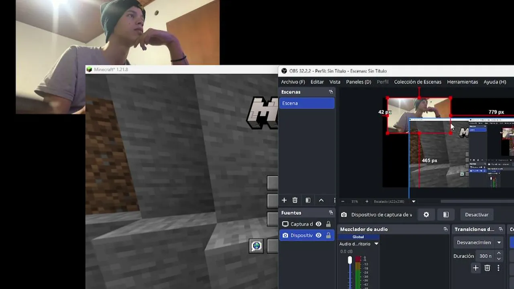Viewport: 514px width, 289px height.
Task: Click the bottom-left red handle of webcam source
Action: click(x=388, y=133)
